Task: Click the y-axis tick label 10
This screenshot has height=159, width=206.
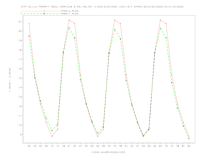Action: [20, 125]
